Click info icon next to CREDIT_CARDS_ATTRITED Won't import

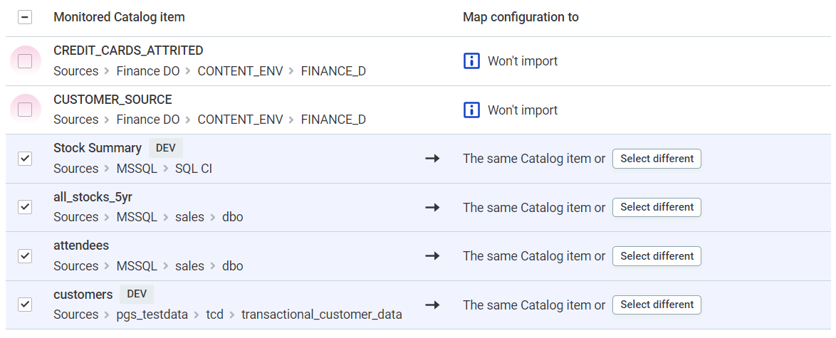coord(471,61)
